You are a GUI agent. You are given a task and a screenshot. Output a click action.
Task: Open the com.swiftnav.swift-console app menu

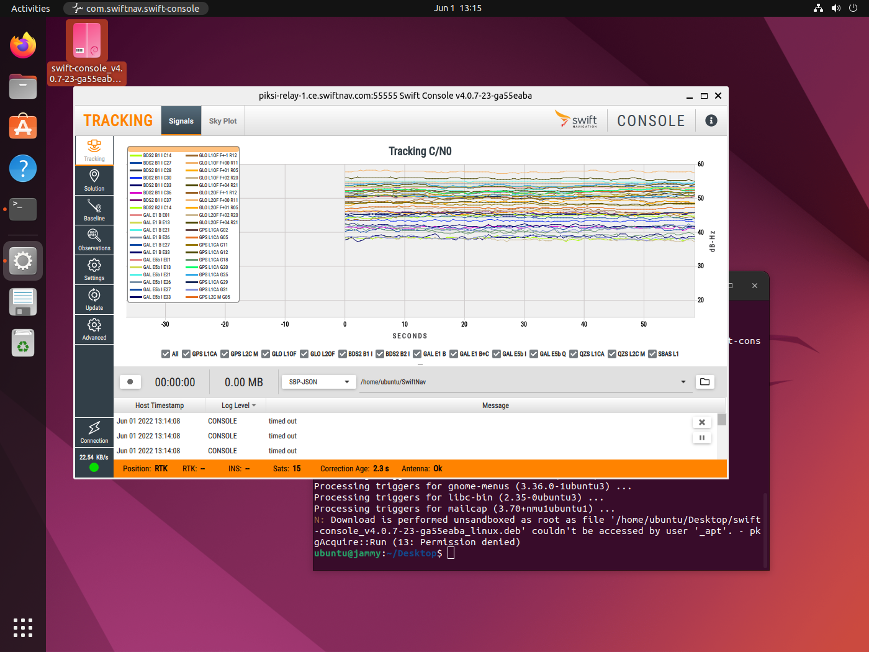136,8
